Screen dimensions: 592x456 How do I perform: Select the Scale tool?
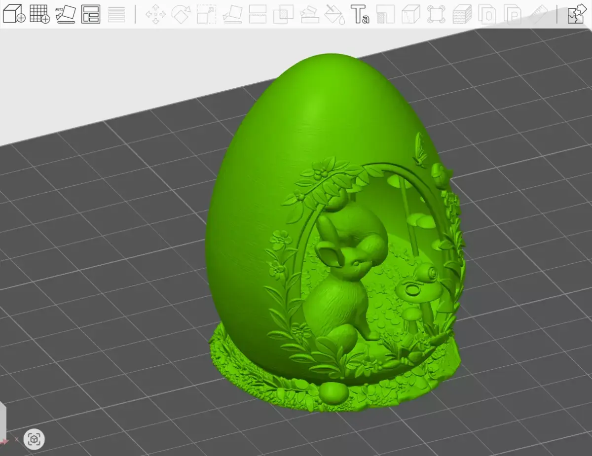point(207,14)
